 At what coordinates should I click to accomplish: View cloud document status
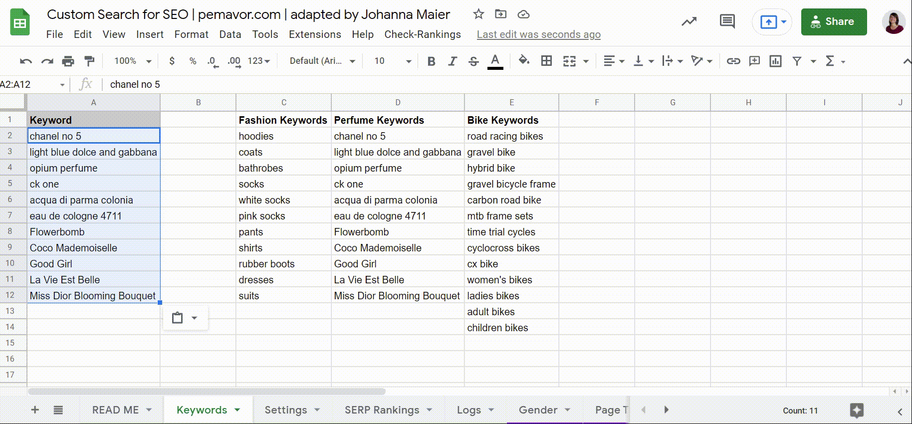pyautogui.click(x=523, y=14)
